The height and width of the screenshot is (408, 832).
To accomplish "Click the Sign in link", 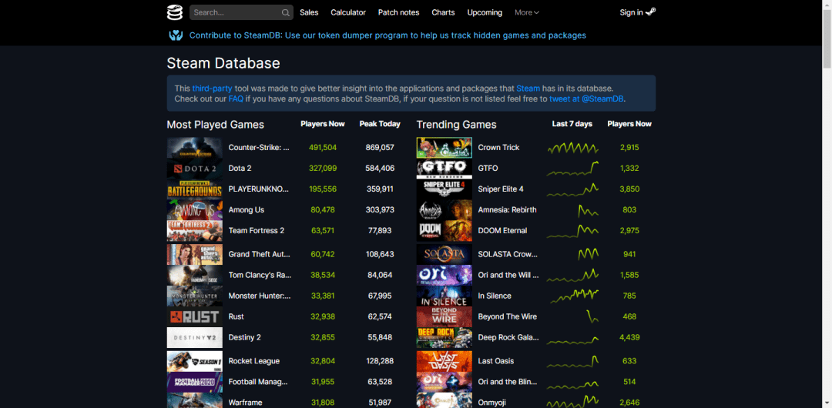I will tap(631, 12).
